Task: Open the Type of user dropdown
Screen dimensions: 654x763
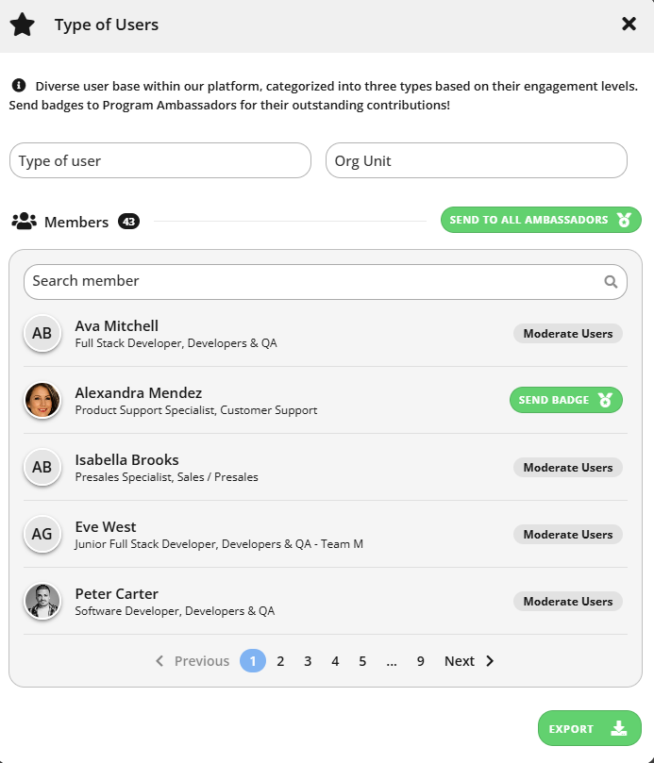Action: point(160,160)
